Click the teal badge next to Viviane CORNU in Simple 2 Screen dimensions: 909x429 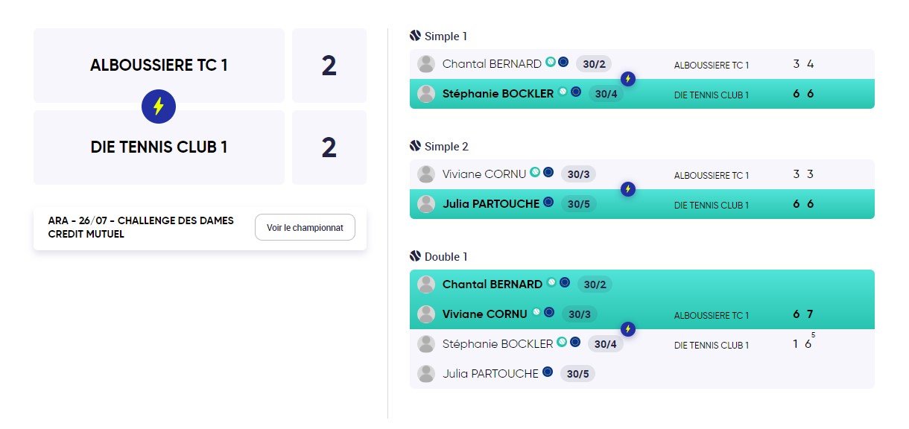coord(535,172)
